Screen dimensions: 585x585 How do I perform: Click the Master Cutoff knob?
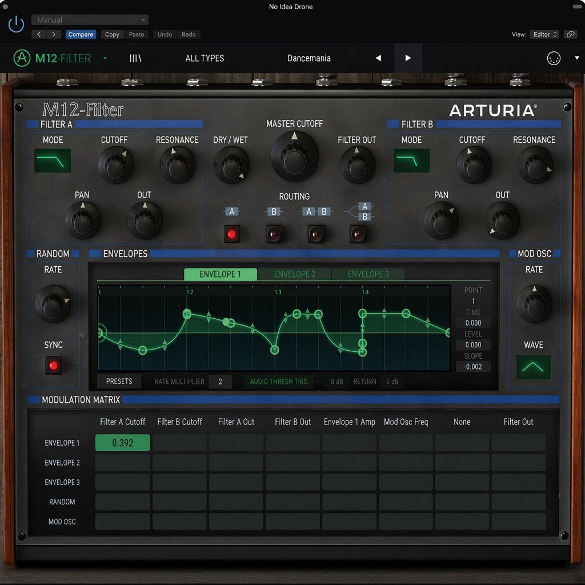pos(294,157)
